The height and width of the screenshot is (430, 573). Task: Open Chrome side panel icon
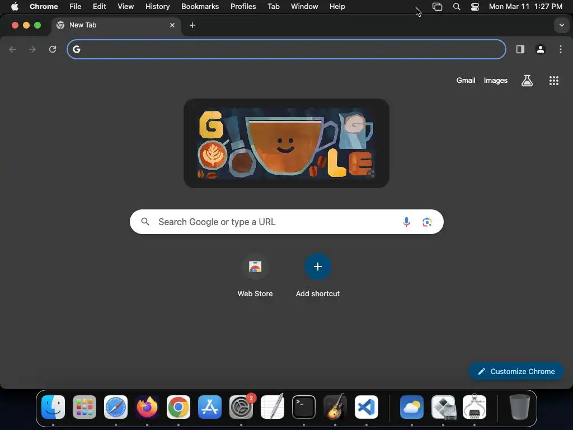point(520,49)
